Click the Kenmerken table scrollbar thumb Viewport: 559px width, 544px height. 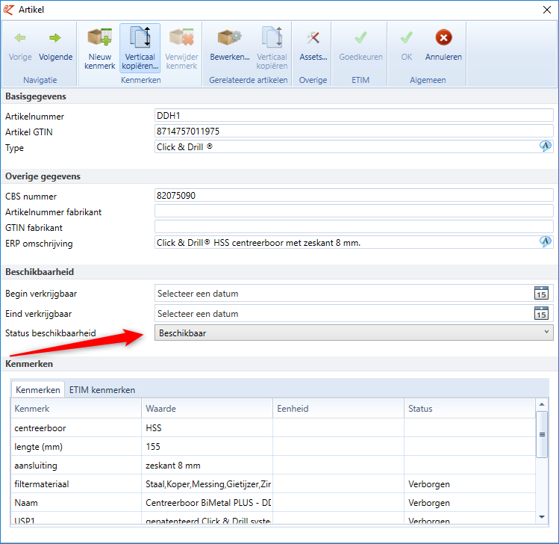[x=542, y=434]
